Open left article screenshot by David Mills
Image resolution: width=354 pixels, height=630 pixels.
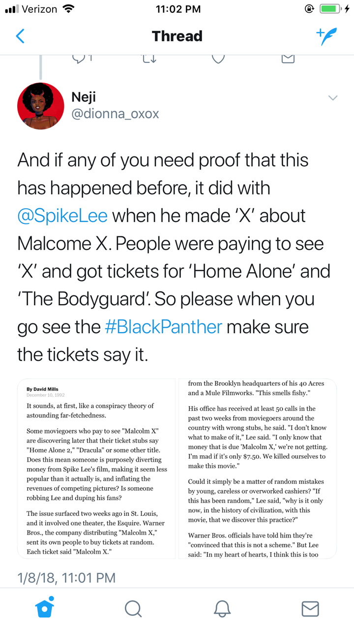click(96, 469)
